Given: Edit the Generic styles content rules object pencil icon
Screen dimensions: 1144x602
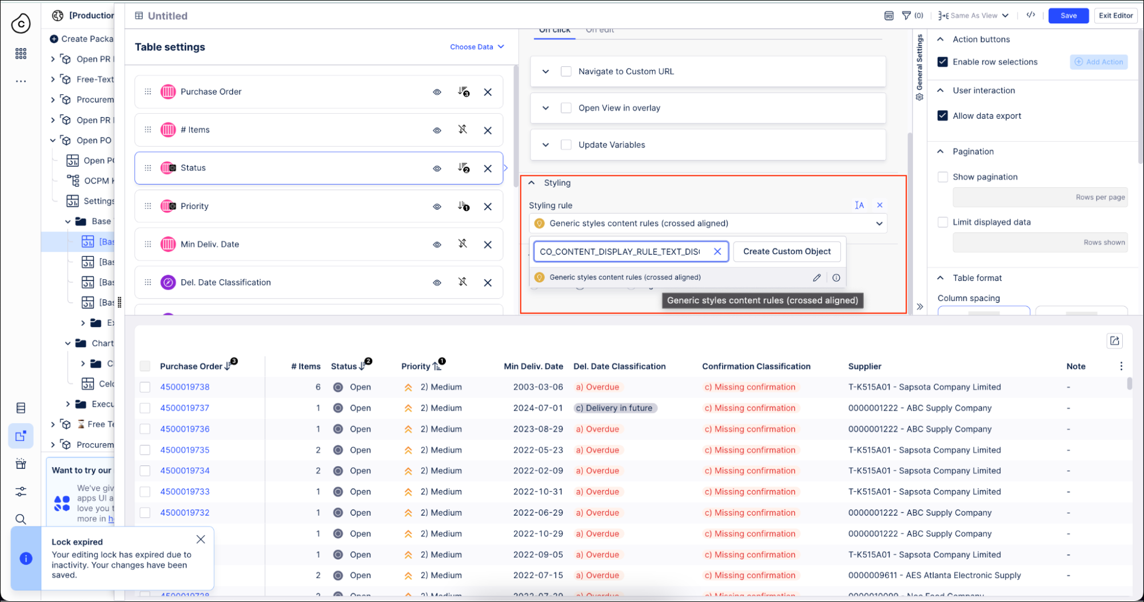Looking at the screenshot, I should [817, 278].
